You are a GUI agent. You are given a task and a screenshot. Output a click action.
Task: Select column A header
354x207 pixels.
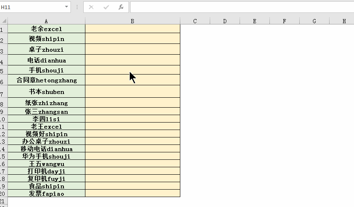click(x=46, y=21)
